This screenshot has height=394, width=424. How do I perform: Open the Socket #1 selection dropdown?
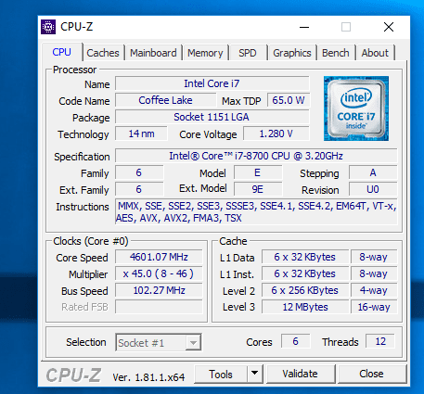pos(159,342)
